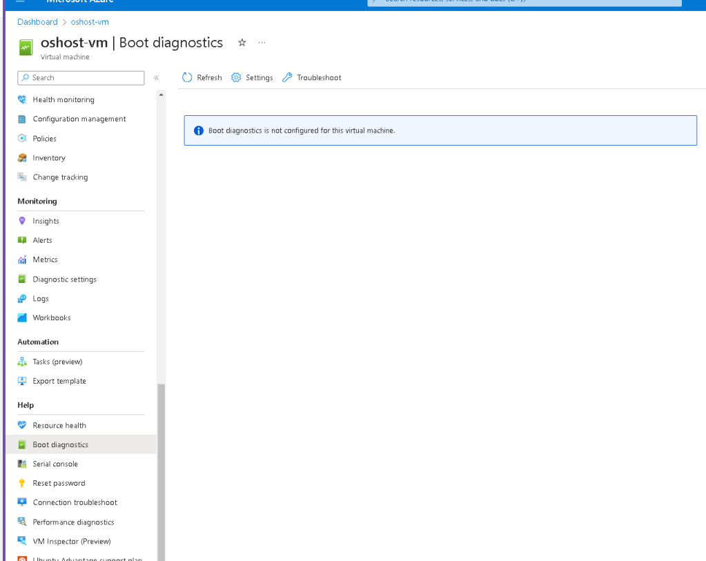Open Connection troubleshoot menu item
Viewport: 706px width, 561px height.
75,502
